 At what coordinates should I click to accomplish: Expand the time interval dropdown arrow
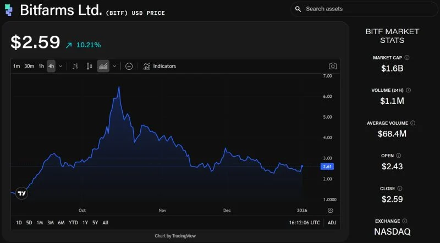tap(61, 67)
